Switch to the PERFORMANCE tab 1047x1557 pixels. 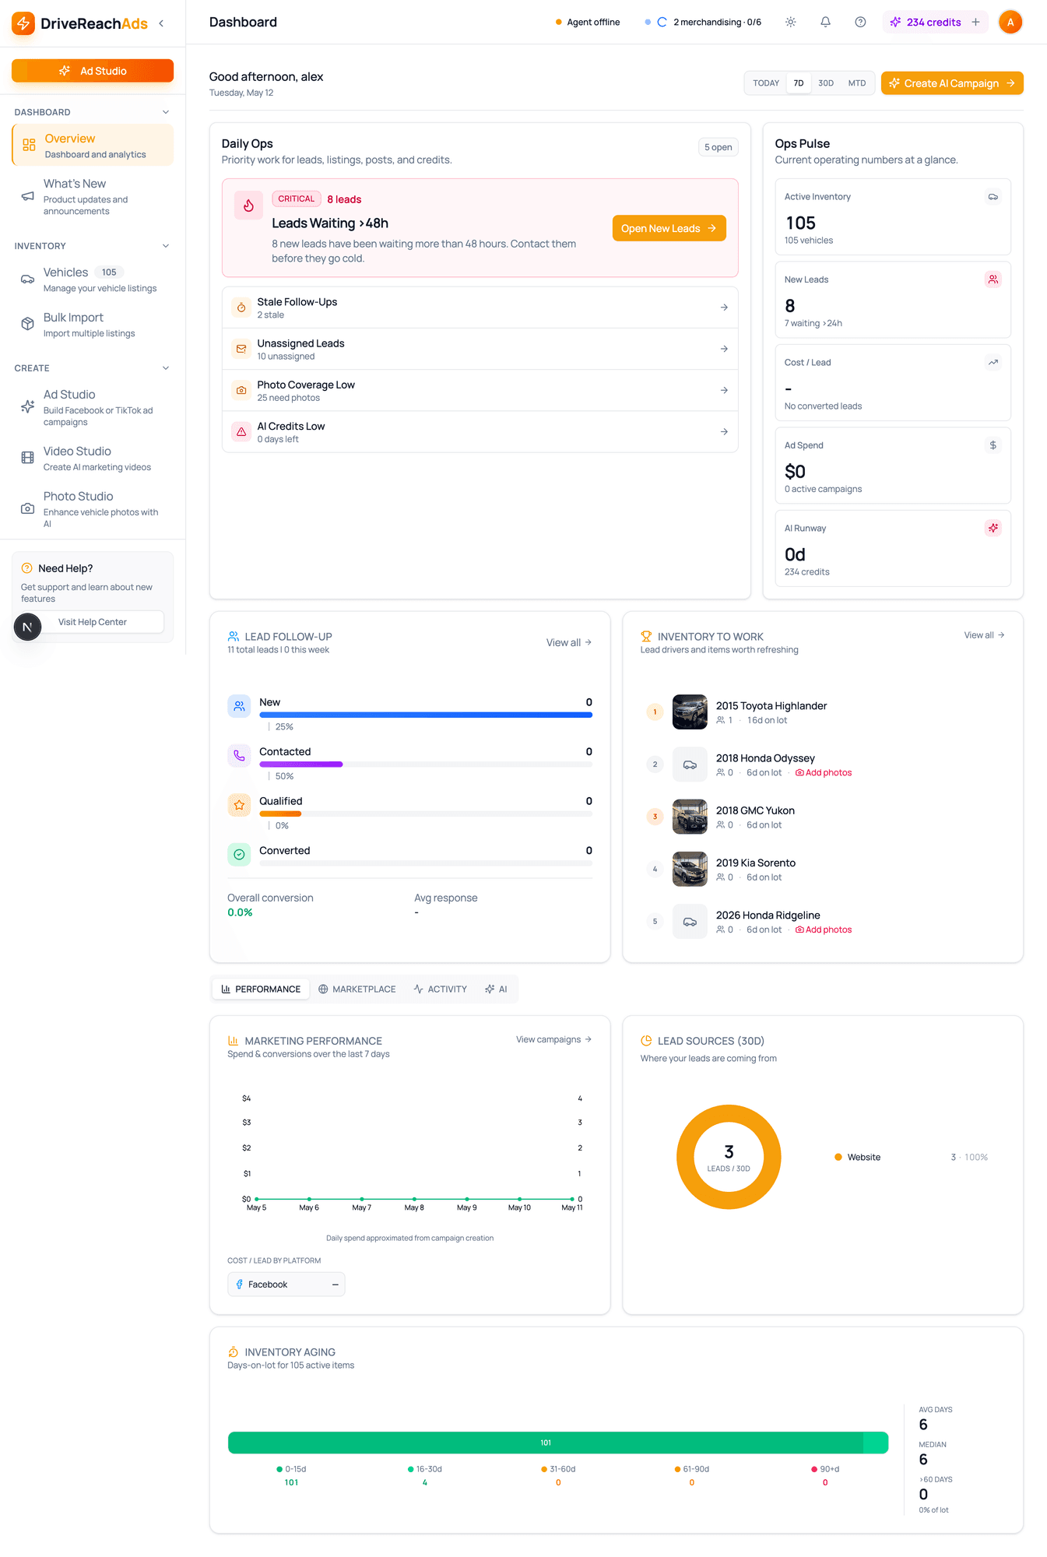click(x=261, y=989)
